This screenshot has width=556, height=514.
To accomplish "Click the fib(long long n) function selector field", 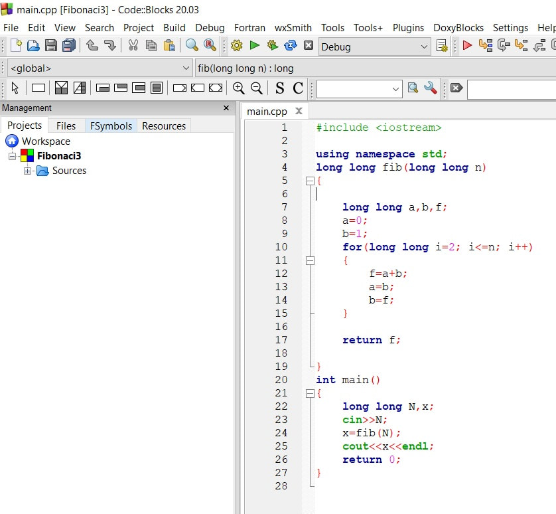I will [375, 68].
